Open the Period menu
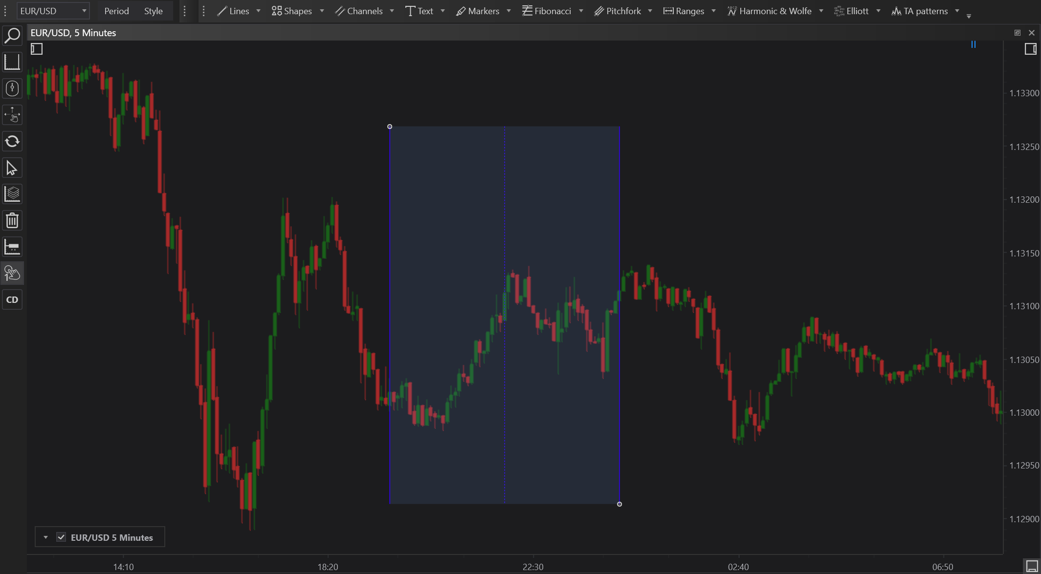Viewport: 1041px width, 574px height. tap(116, 11)
